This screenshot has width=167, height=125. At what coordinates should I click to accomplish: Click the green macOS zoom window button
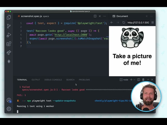[10, 11]
